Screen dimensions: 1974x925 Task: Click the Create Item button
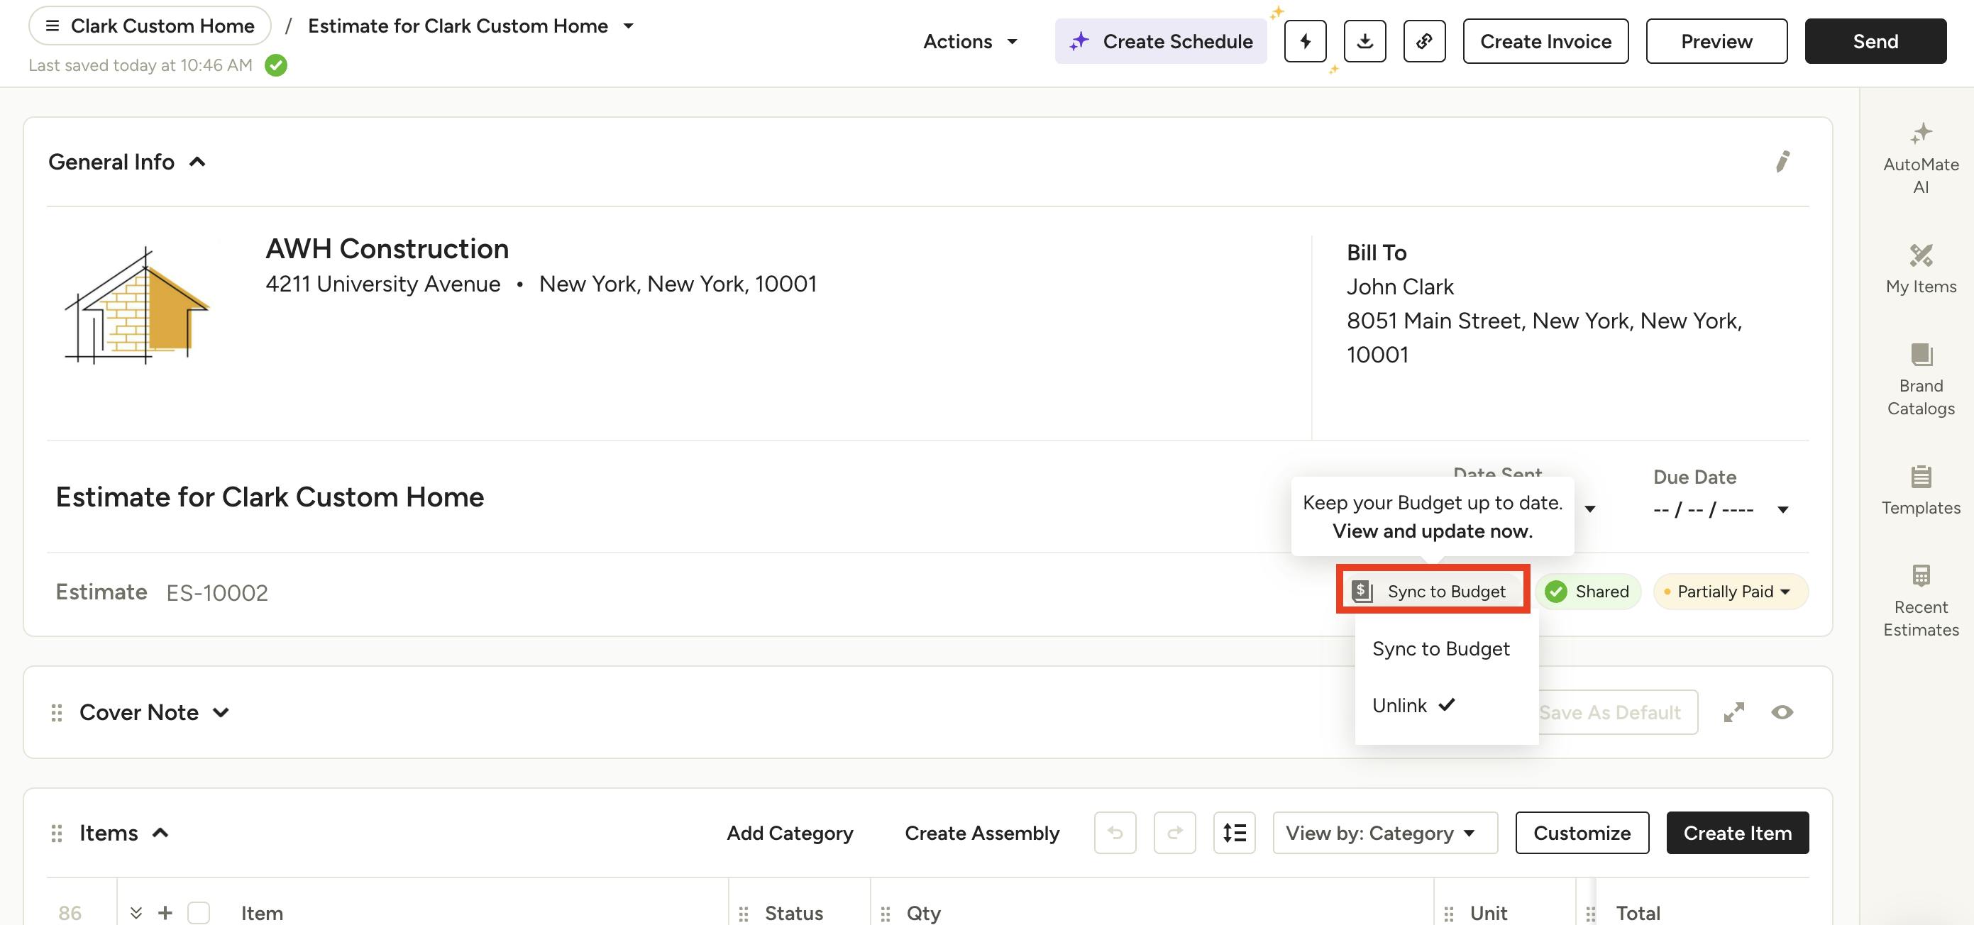point(1736,833)
